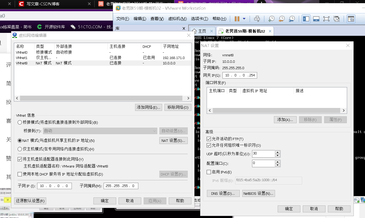The height and width of the screenshot is (218, 365).
Task: Take a snapshot with the clock-plus icon
Action: pos(271,19)
